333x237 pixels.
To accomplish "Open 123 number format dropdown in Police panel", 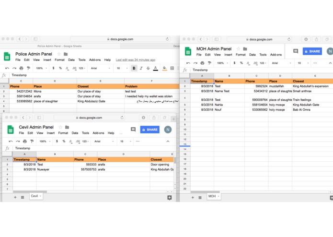I will coord(82,68).
